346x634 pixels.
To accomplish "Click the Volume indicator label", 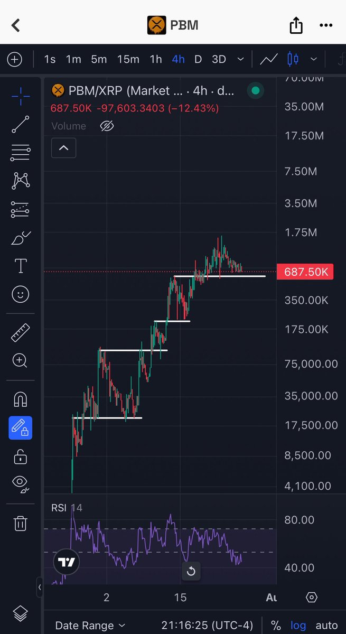I will point(69,126).
